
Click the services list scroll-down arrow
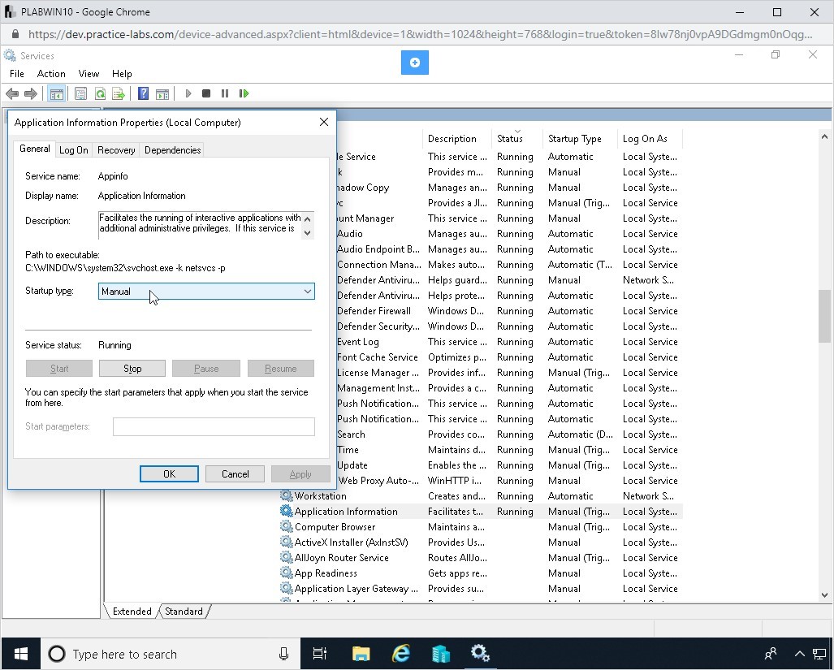(824, 595)
